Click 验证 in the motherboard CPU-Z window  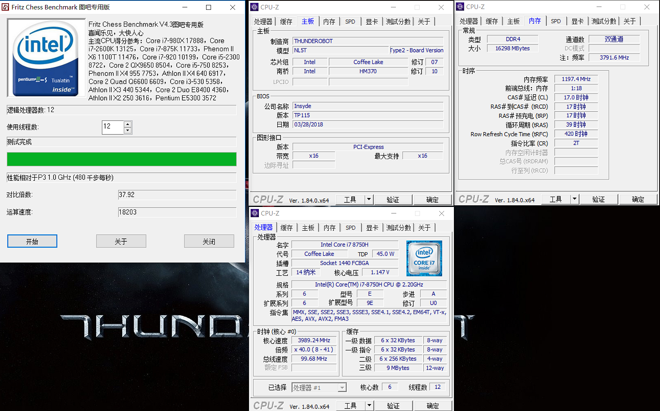point(393,199)
